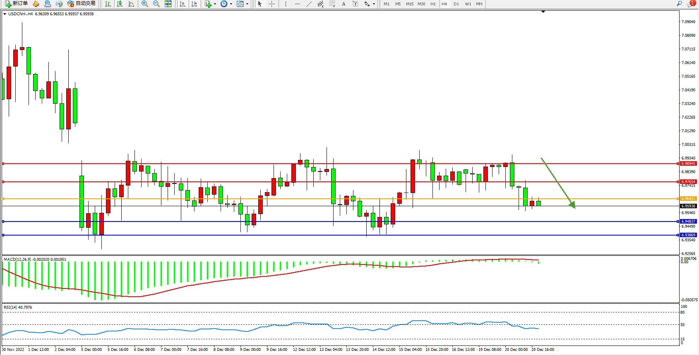Image resolution: width=699 pixels, height=355 pixels.
Task: Select the Fibonacci retracement tool
Action: pos(332,4)
